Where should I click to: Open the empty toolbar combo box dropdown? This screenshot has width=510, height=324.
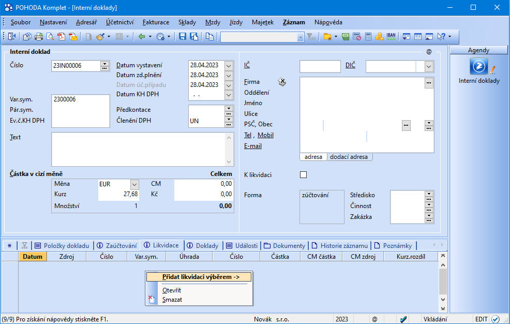[300, 37]
